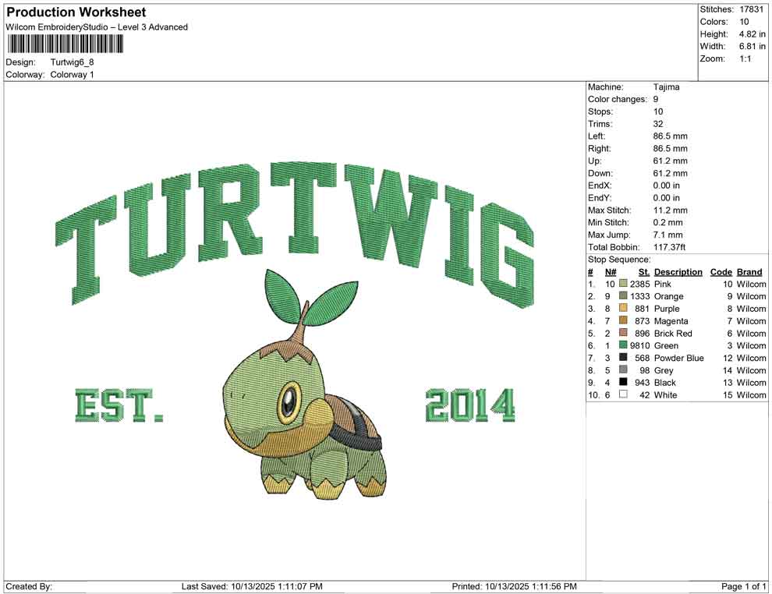Click the EST. lettering in design
The image size is (772, 594).
tap(119, 405)
